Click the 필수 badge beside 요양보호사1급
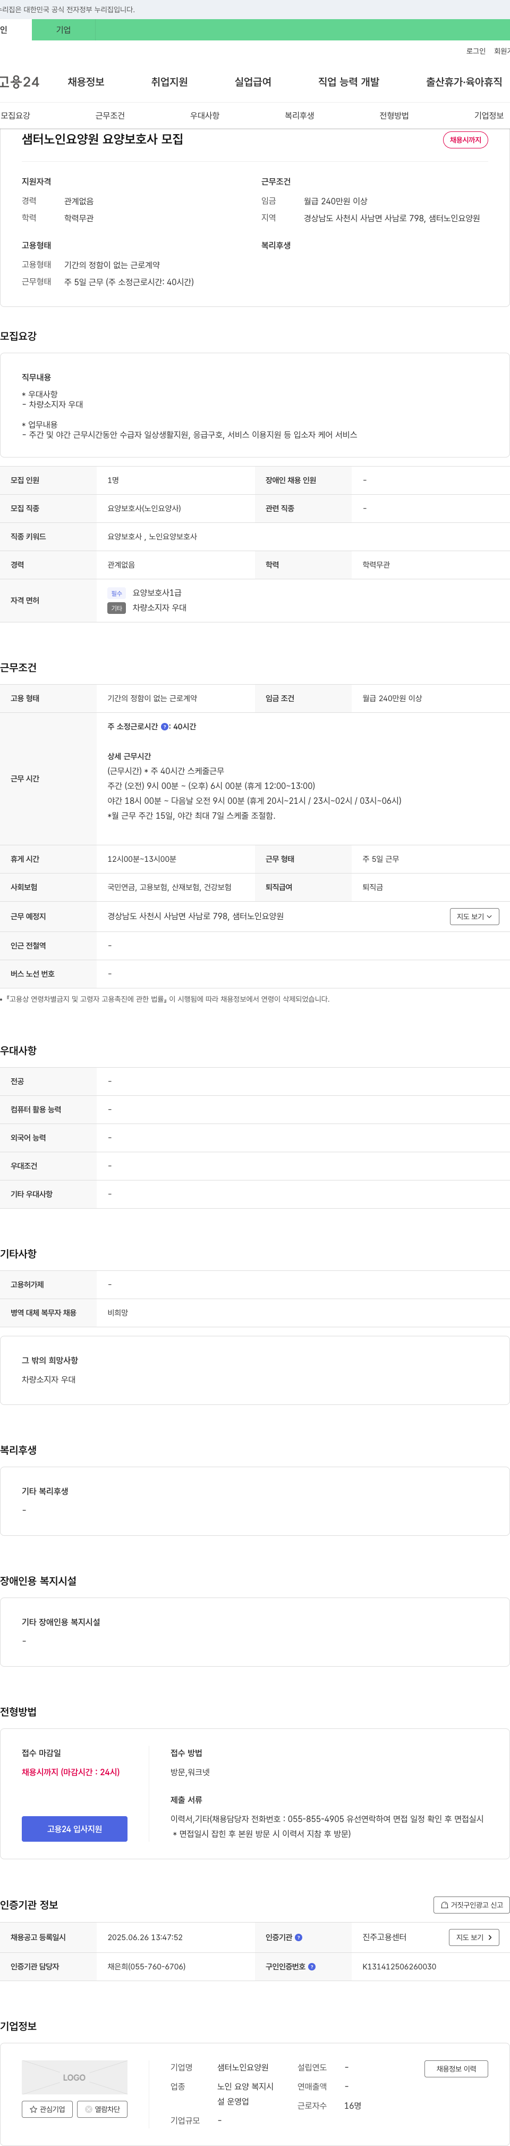 pyautogui.click(x=116, y=593)
